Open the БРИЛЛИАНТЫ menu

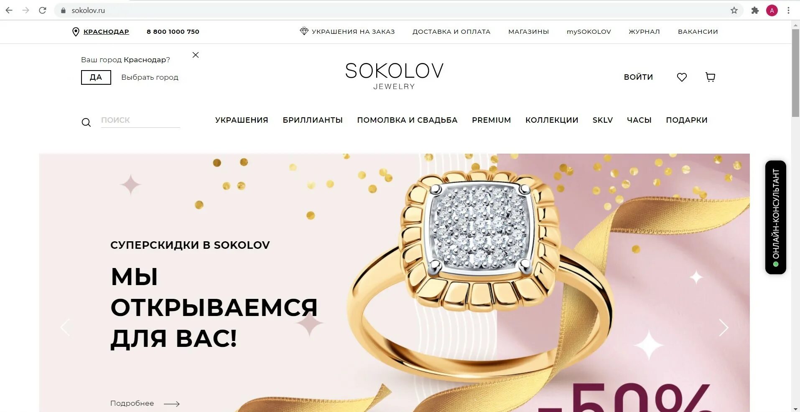point(313,120)
